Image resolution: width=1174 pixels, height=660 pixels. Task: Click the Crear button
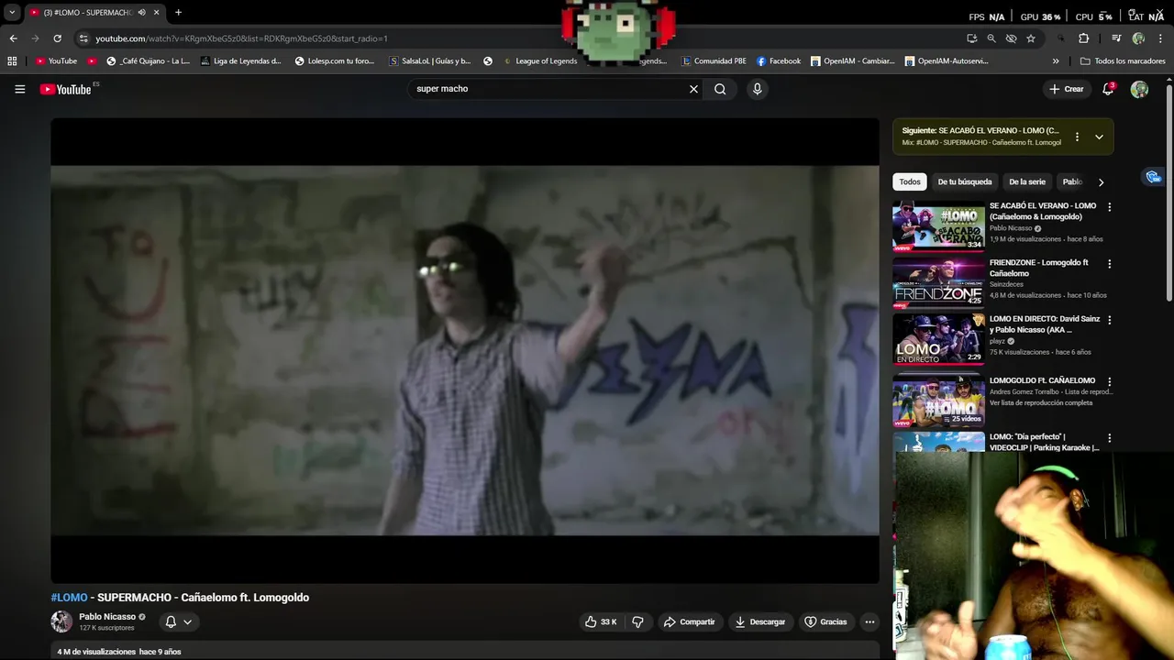point(1067,89)
